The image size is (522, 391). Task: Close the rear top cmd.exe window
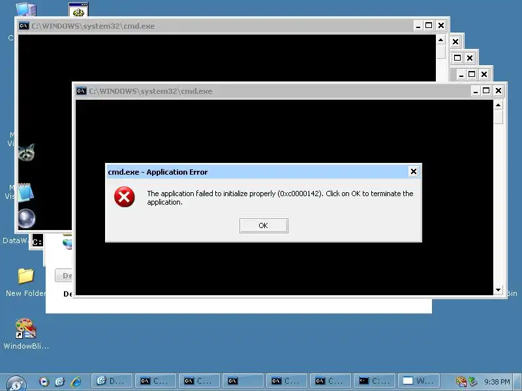point(441,25)
